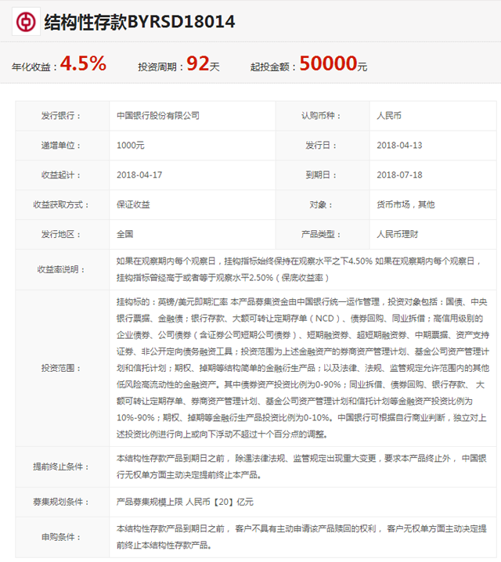Image resolution: width=501 pixels, height=562 pixels.
Task: Click the 收益获取方式 label cell
Action: (x=63, y=204)
